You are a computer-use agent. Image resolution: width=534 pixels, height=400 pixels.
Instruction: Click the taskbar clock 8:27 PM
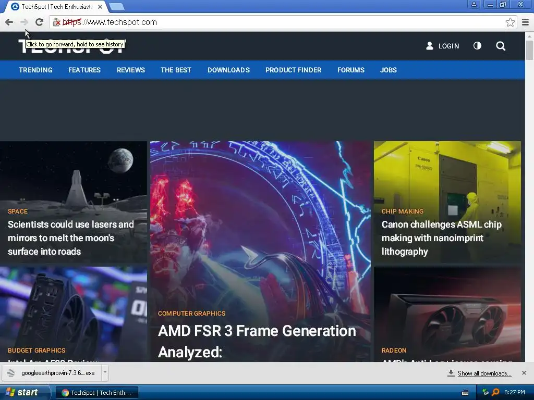tap(515, 392)
